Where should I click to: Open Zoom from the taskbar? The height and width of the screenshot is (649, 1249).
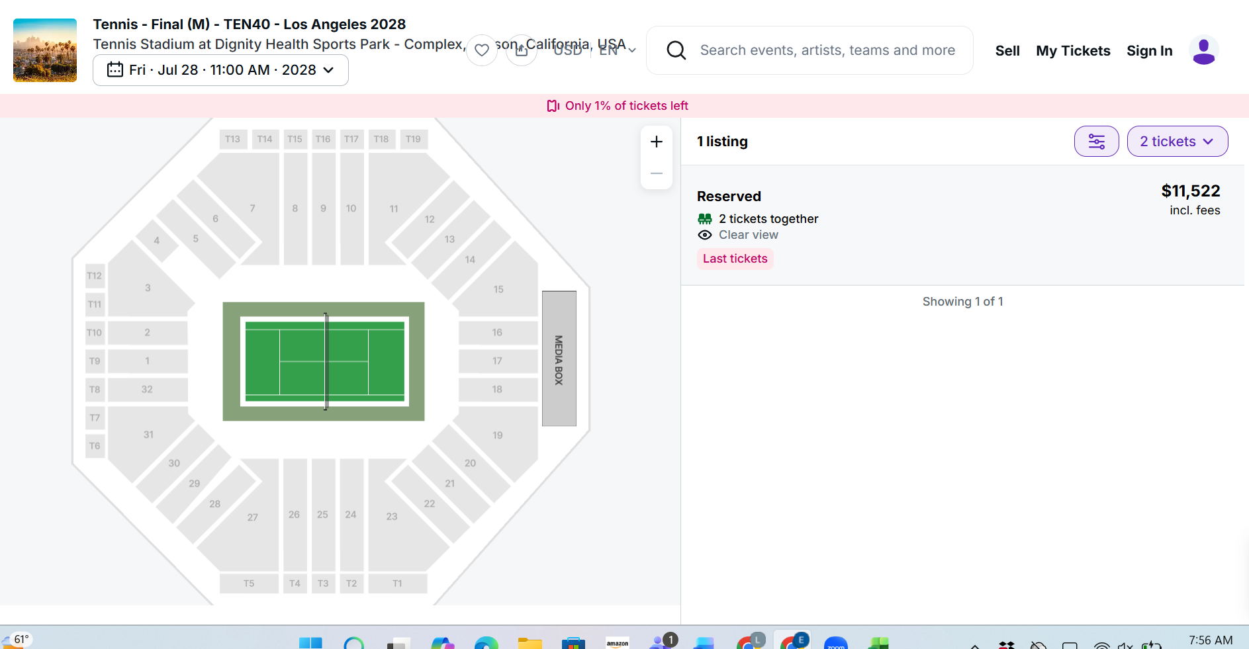tap(836, 644)
